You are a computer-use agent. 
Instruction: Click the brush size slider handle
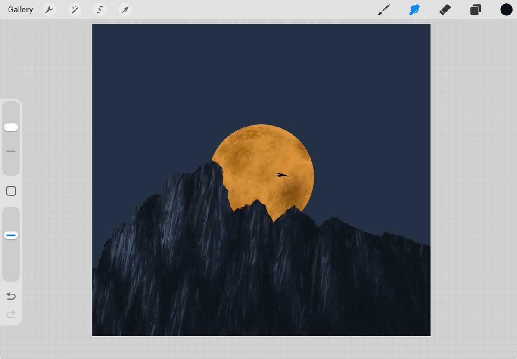coord(11,127)
